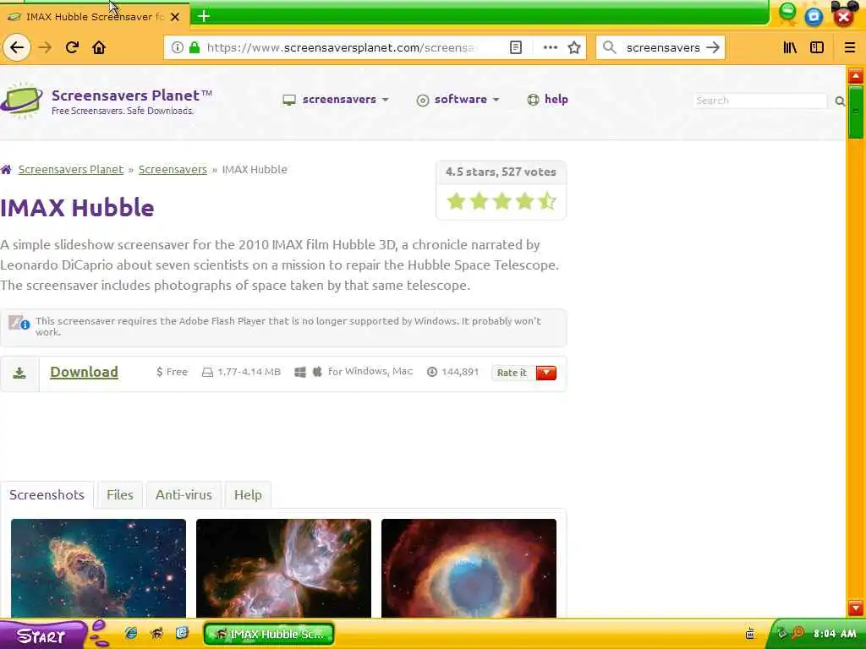Open the browser home page icon
Image resolution: width=866 pixels, height=649 pixels.
point(99,47)
